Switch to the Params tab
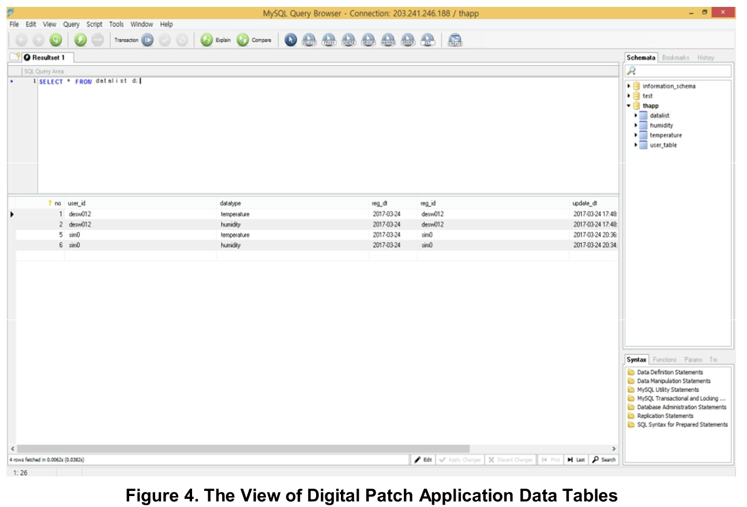Image resolution: width=747 pixels, height=507 pixels. point(693,359)
